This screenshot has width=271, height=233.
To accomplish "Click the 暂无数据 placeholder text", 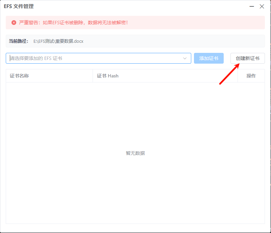I will pyautogui.click(x=135, y=153).
